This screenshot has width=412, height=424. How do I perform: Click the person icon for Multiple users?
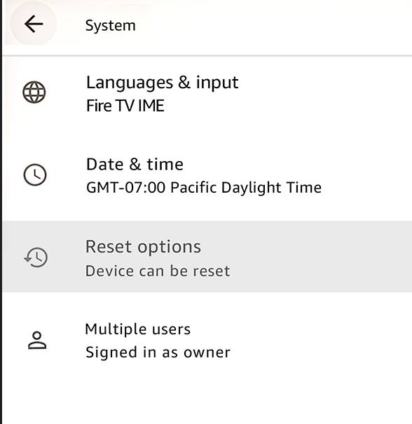[x=37, y=340]
